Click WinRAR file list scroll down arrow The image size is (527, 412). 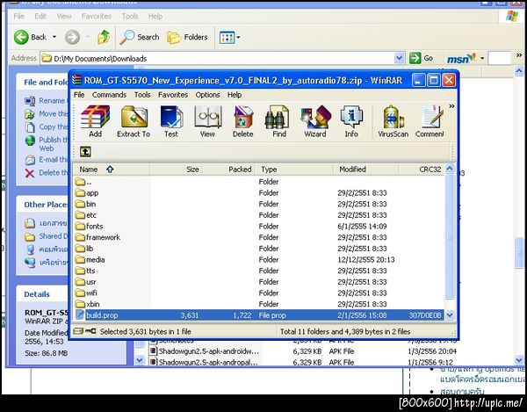pos(450,315)
